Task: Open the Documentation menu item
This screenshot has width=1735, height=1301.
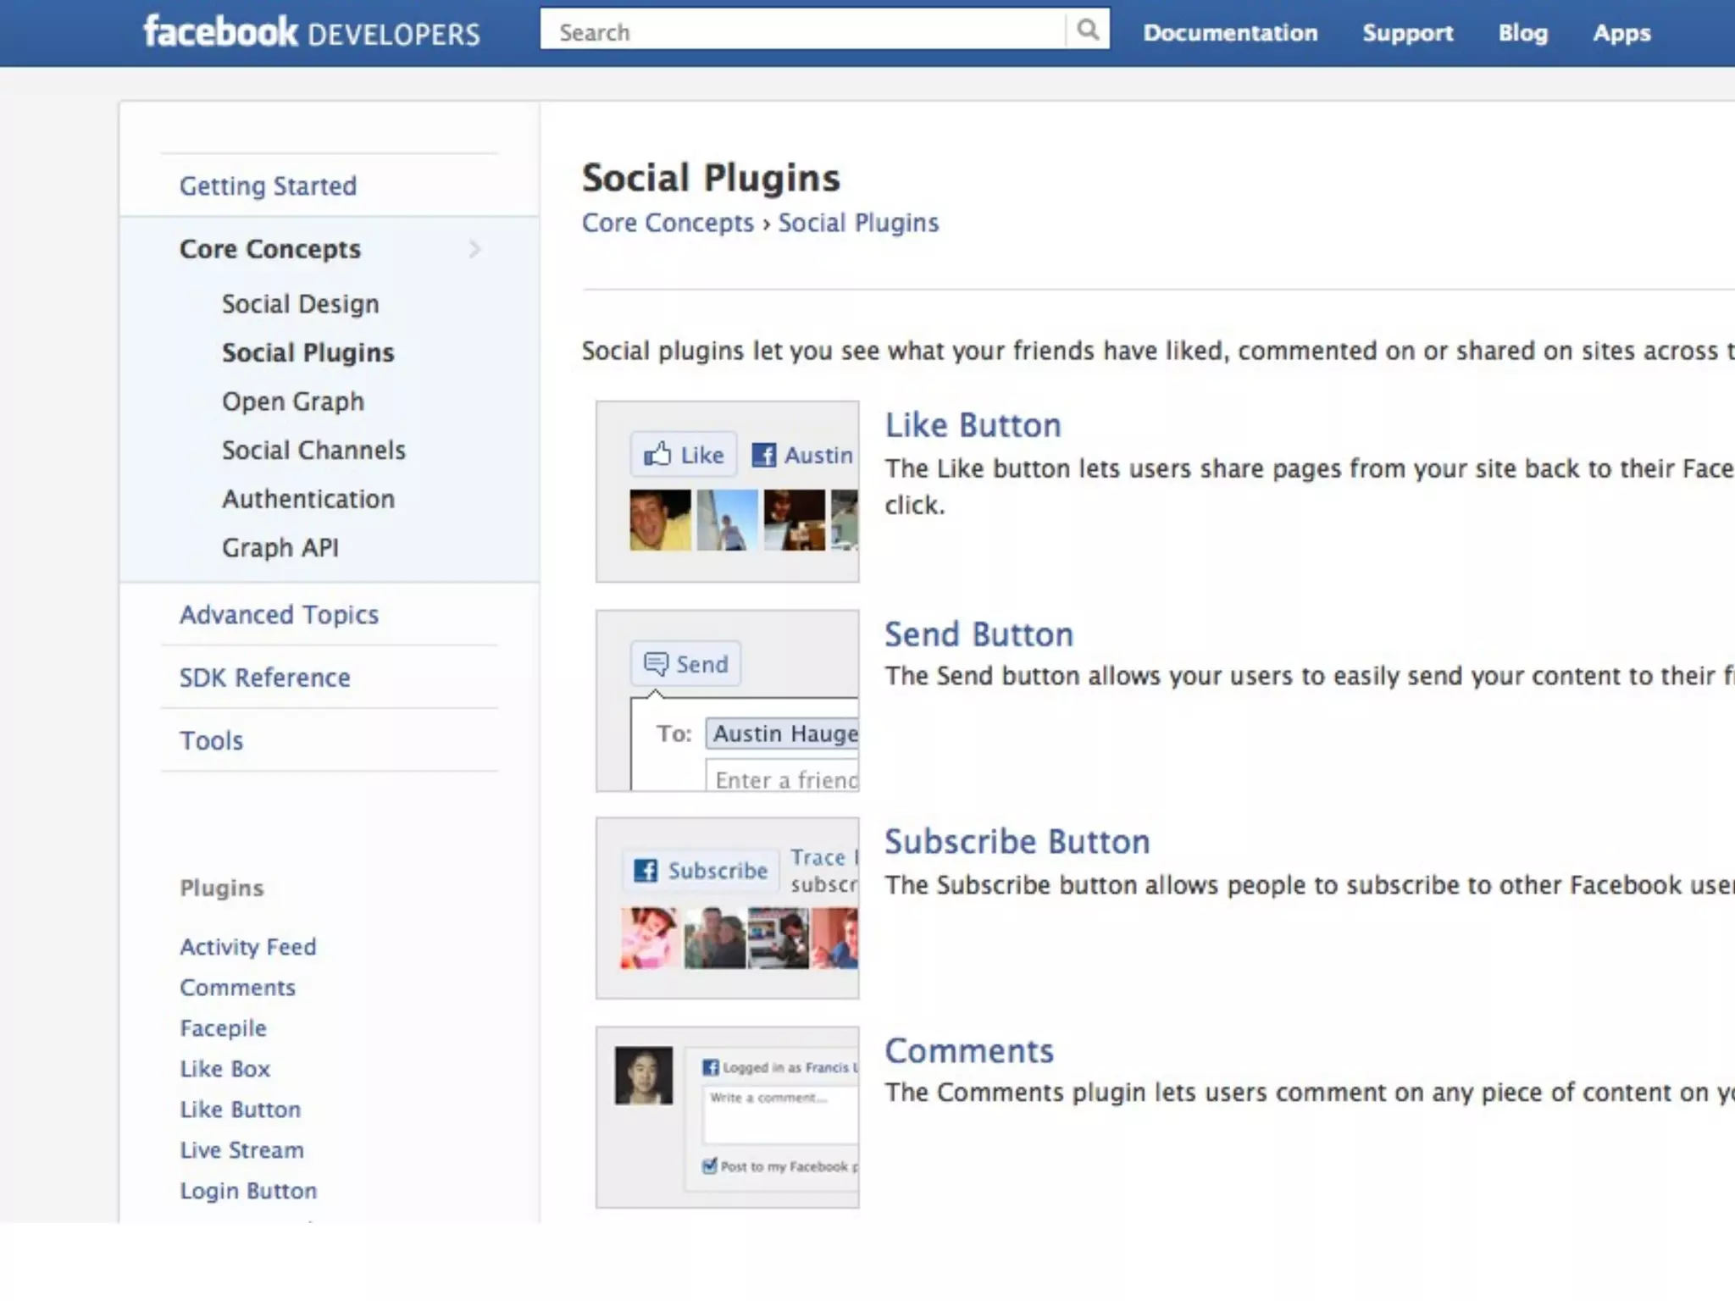Action: 1230,33
